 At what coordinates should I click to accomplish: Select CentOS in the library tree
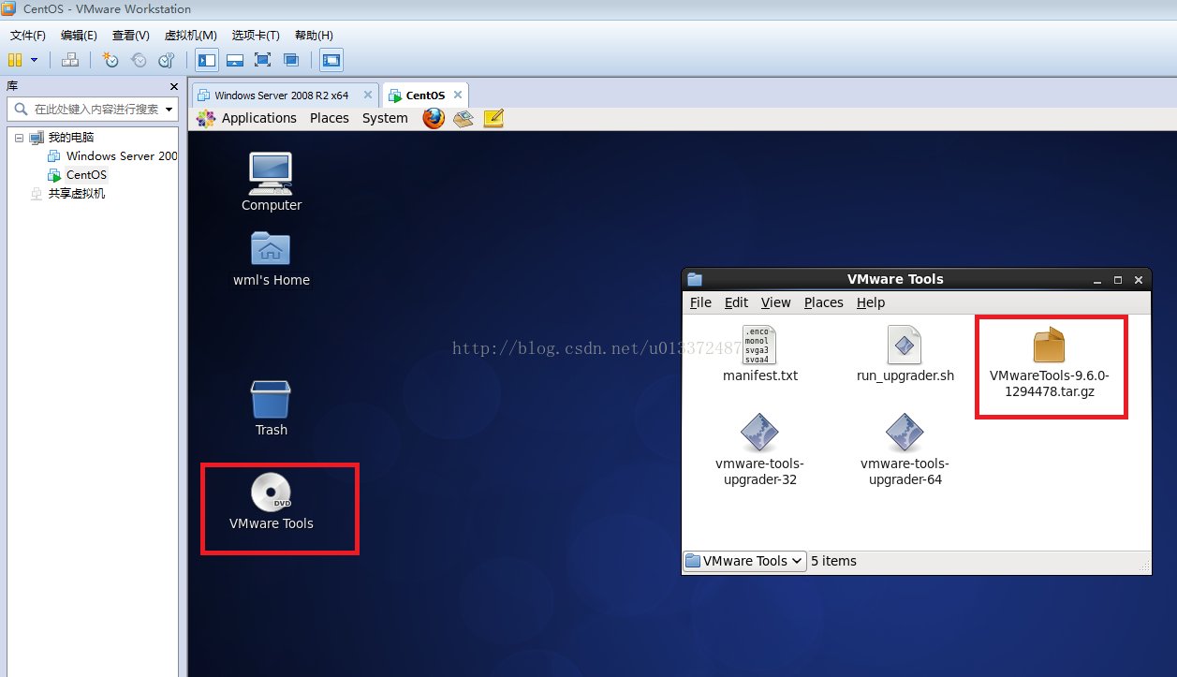86,175
